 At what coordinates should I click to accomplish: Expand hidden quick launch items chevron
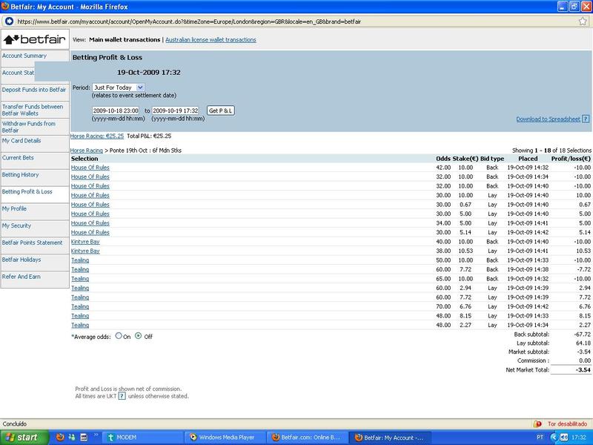click(96, 435)
